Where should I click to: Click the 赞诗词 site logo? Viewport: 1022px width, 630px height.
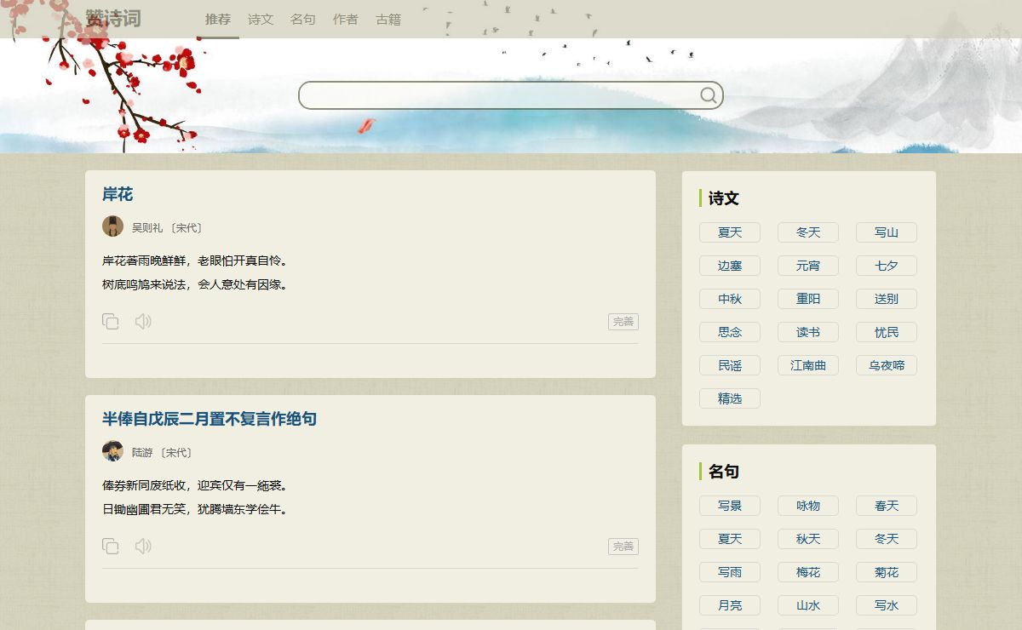coord(113,19)
